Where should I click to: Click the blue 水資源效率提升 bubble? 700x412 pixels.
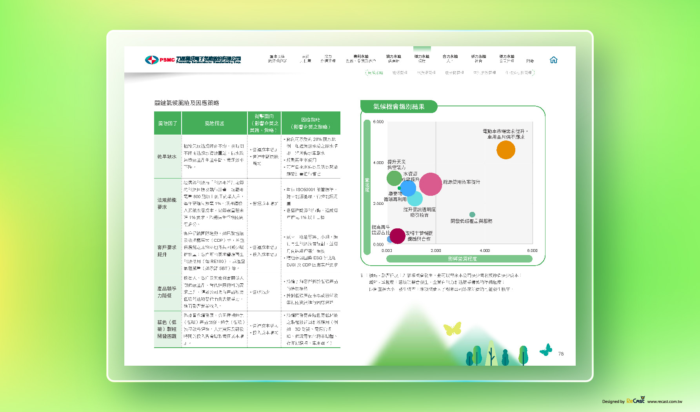coord(408,188)
